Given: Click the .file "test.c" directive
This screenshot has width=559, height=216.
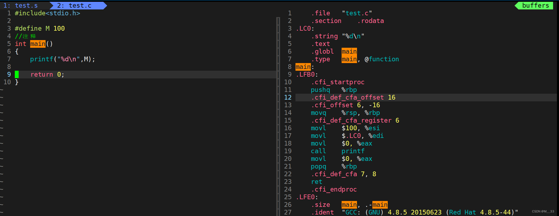Looking at the screenshot, I should click(x=341, y=13).
